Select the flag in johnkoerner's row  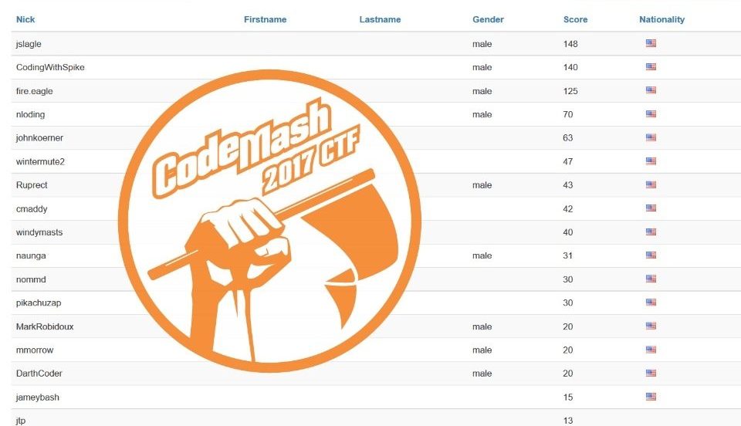[x=651, y=137]
